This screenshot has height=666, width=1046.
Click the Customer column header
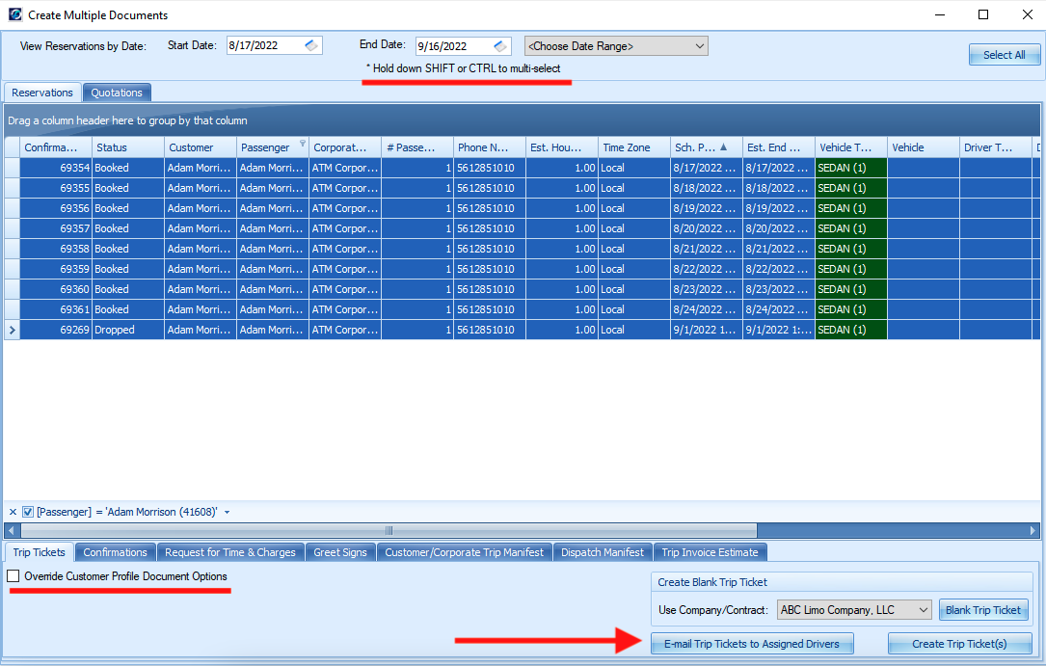(201, 147)
